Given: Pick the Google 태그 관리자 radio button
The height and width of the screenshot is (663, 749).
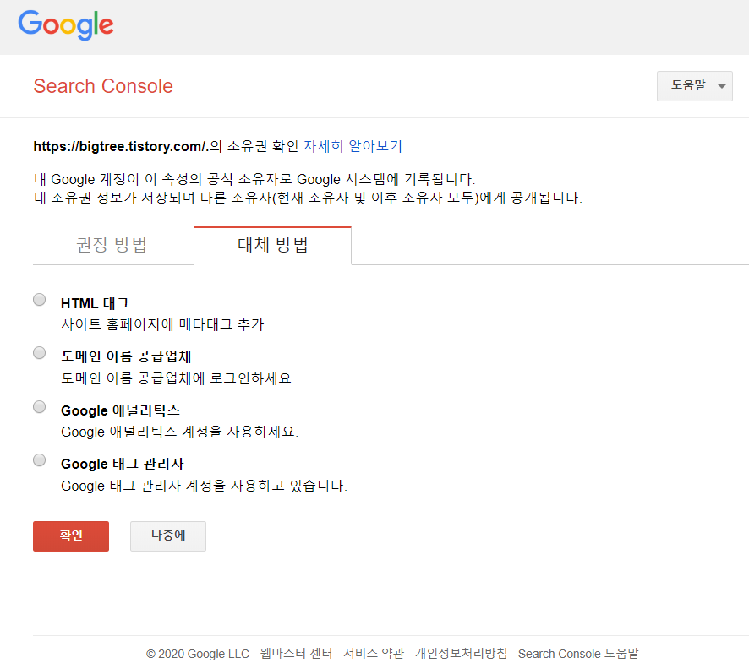Looking at the screenshot, I should click(39, 460).
